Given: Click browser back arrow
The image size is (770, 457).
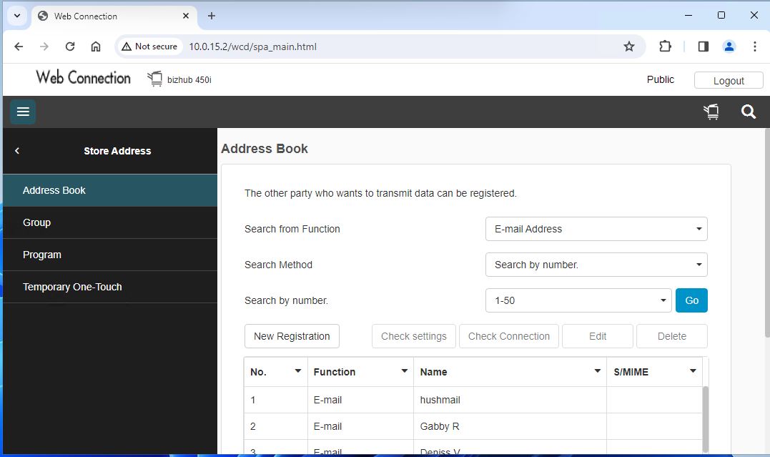Looking at the screenshot, I should [19, 46].
